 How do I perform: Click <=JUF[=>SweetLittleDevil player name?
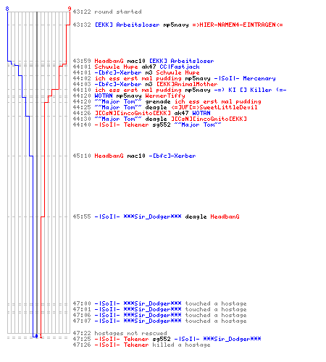click(x=214, y=107)
